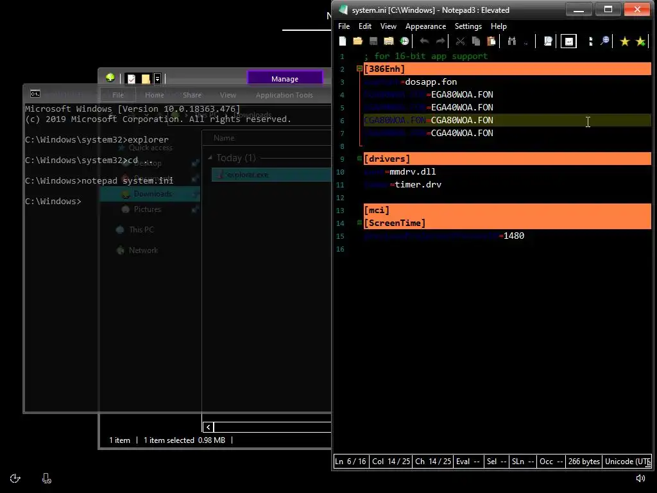Collapse the [ScreenTime] section fold marker
Screen dimensions: 657x493
[359, 223]
